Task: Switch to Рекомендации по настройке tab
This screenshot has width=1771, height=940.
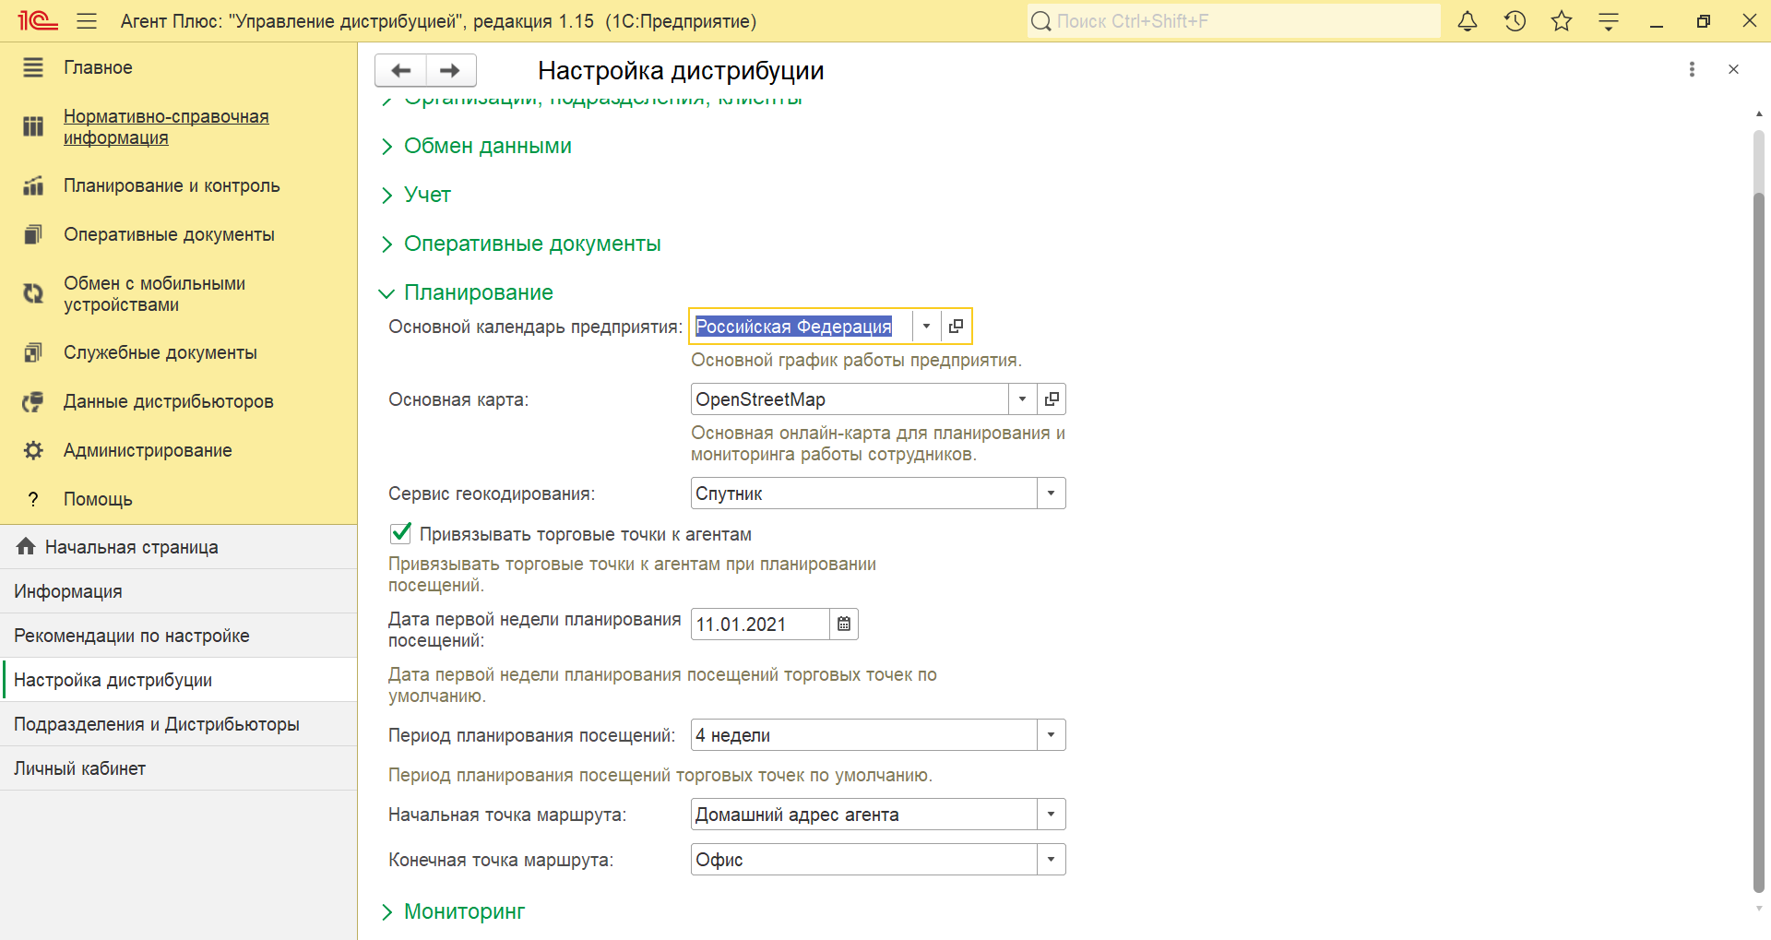Action: [178, 636]
